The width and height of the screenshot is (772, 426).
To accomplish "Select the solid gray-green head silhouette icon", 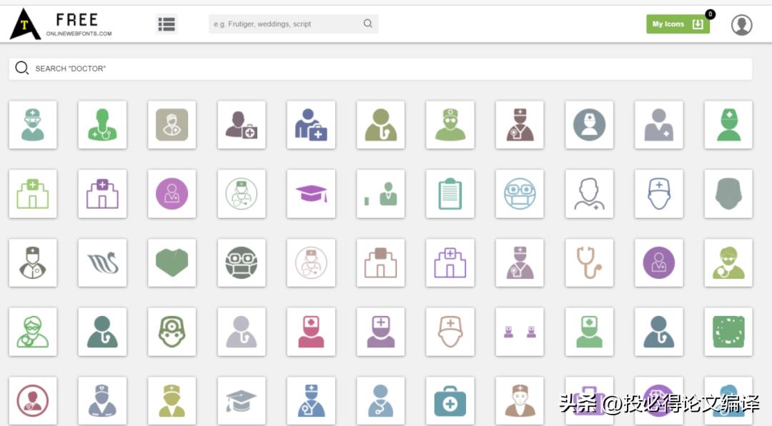I will pyautogui.click(x=728, y=194).
